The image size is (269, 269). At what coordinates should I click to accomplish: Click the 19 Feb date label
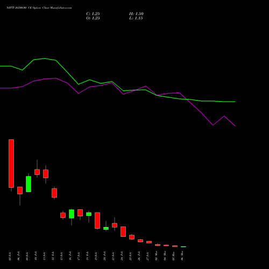coord(96,256)
